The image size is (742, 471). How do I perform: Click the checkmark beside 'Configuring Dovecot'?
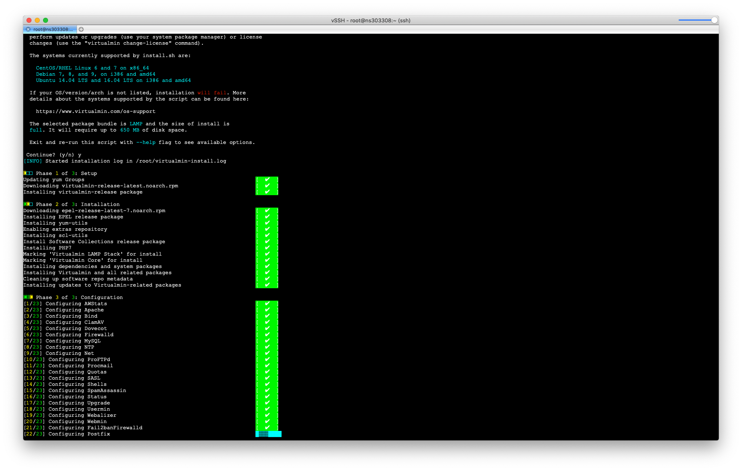pos(267,328)
